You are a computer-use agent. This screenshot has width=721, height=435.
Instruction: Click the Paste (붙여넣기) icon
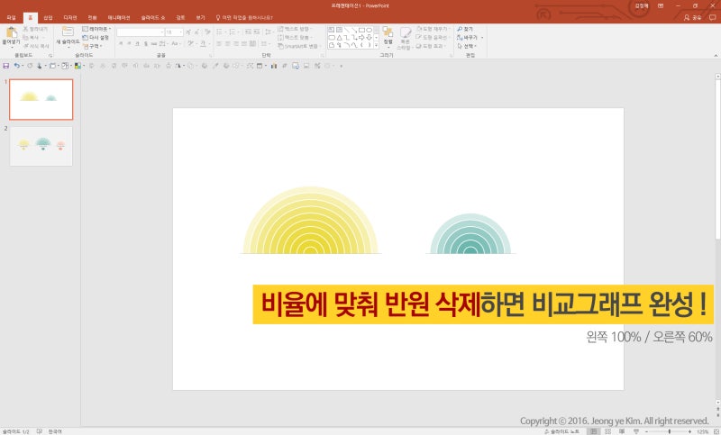click(10, 32)
